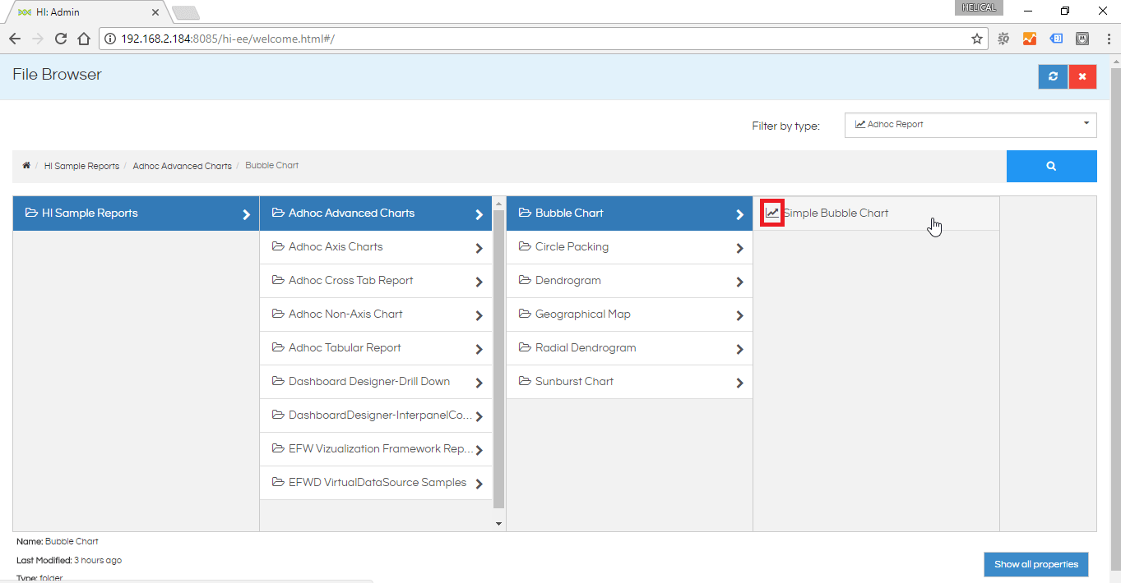Screen dimensions: 1121x583
Task: Select DashboardDesigner-InterpanelCo... folder label
Action: (x=381, y=415)
